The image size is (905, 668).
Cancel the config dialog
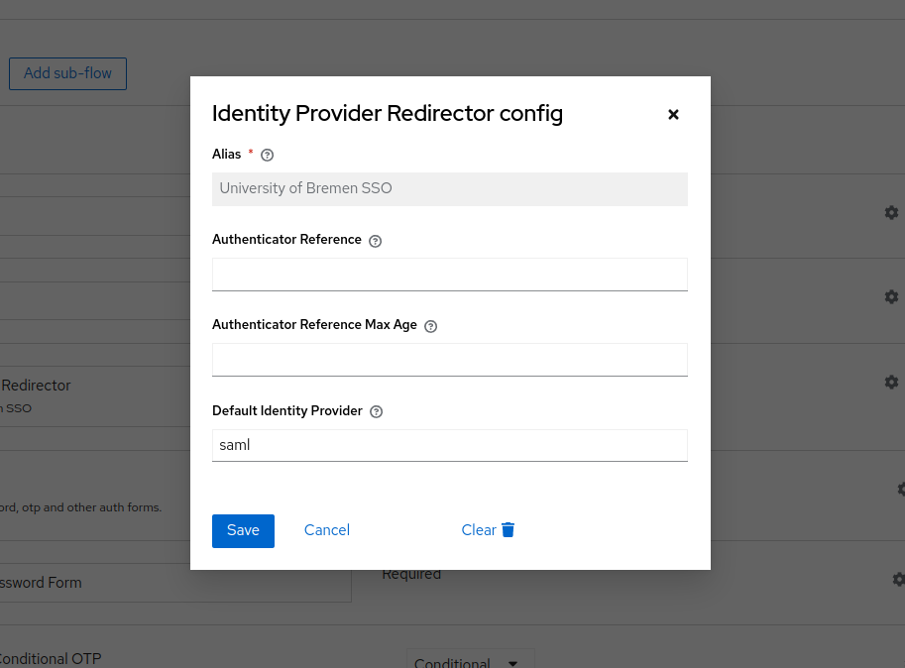(327, 530)
